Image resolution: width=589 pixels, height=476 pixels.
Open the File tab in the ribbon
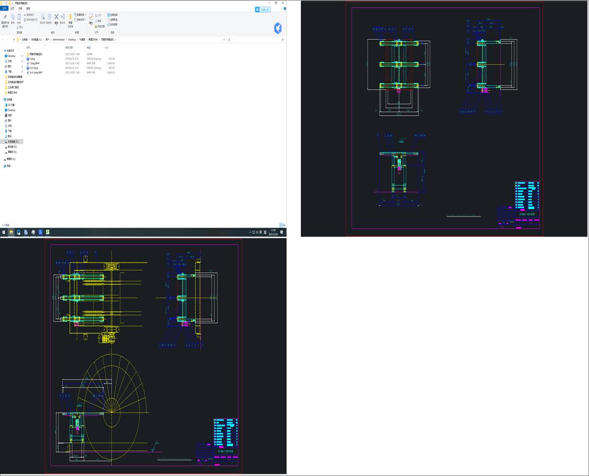5,8
